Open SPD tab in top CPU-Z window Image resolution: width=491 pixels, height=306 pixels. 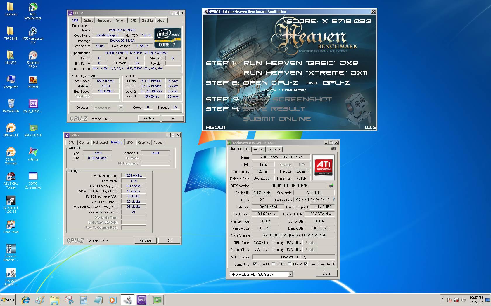[x=134, y=20]
